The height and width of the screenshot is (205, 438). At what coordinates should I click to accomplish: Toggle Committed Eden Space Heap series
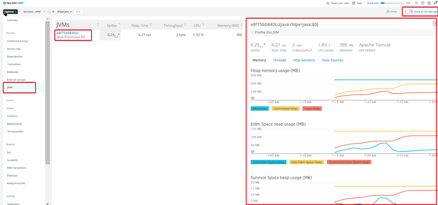[349, 162]
